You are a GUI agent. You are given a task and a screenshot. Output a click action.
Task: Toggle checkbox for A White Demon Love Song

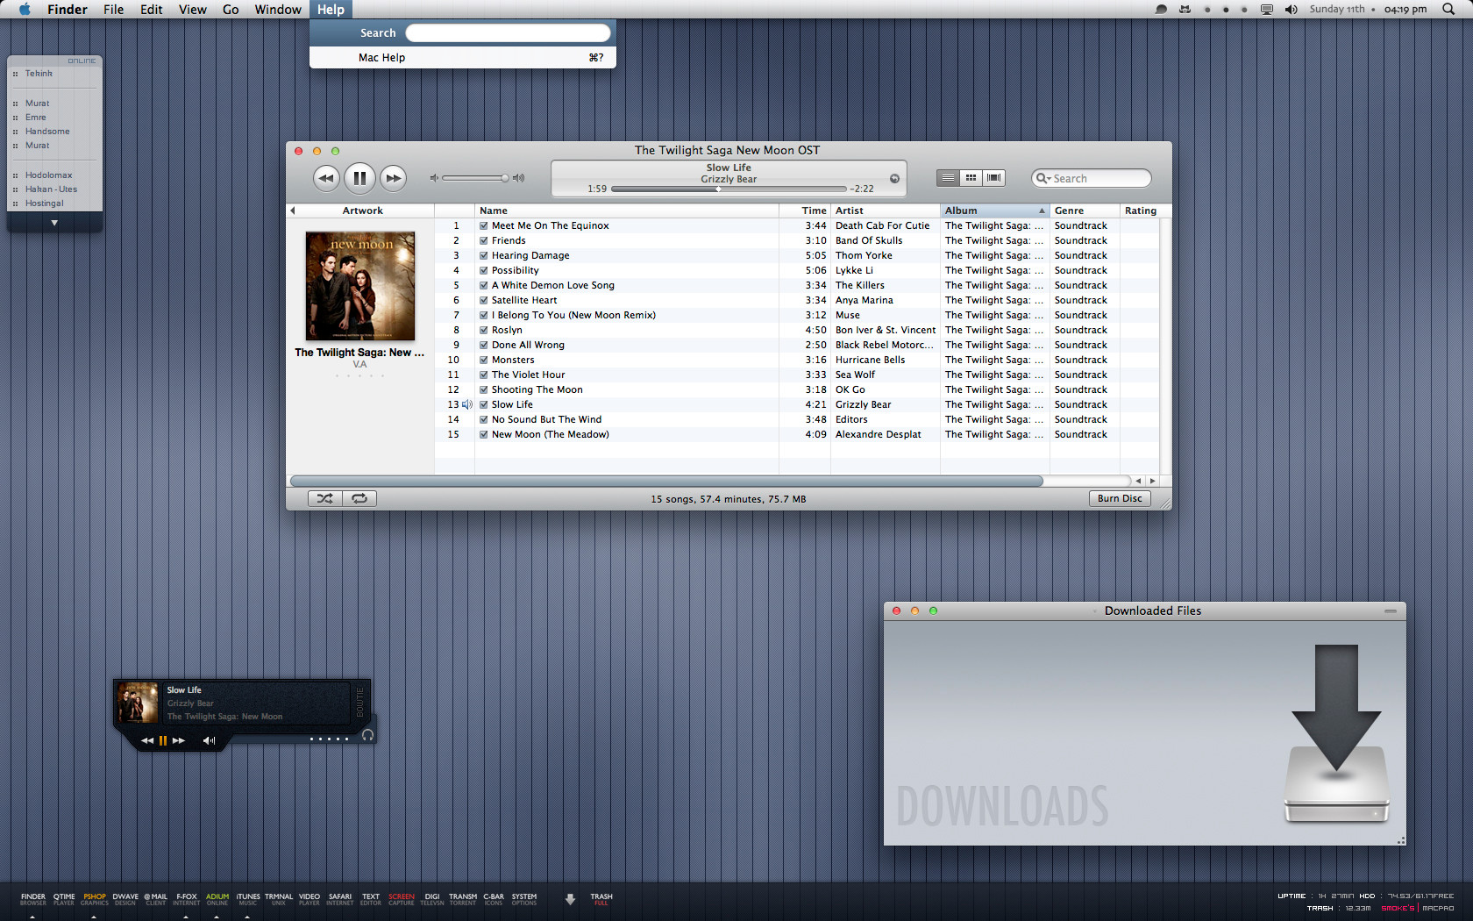point(483,285)
